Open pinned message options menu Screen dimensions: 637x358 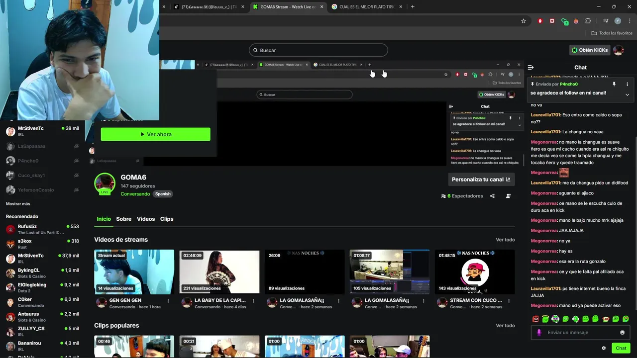pos(627,84)
